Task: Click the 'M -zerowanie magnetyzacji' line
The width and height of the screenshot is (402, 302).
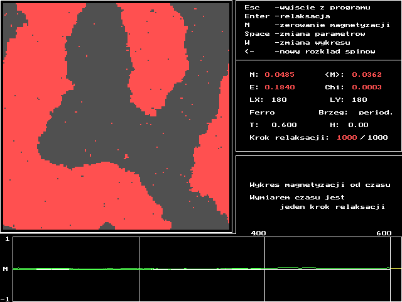Action: (x=317, y=25)
